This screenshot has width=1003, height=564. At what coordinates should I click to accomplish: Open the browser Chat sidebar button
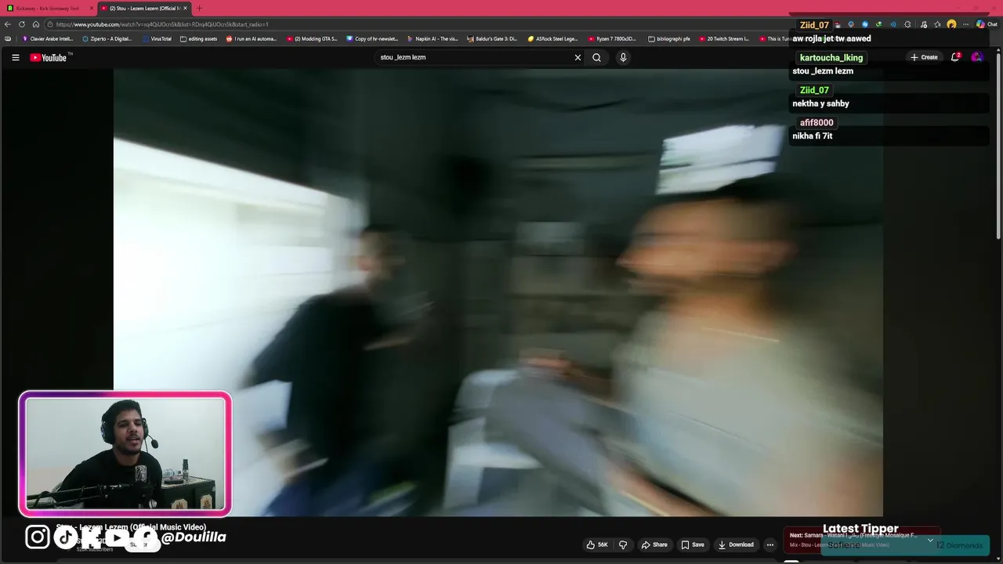[986, 24]
